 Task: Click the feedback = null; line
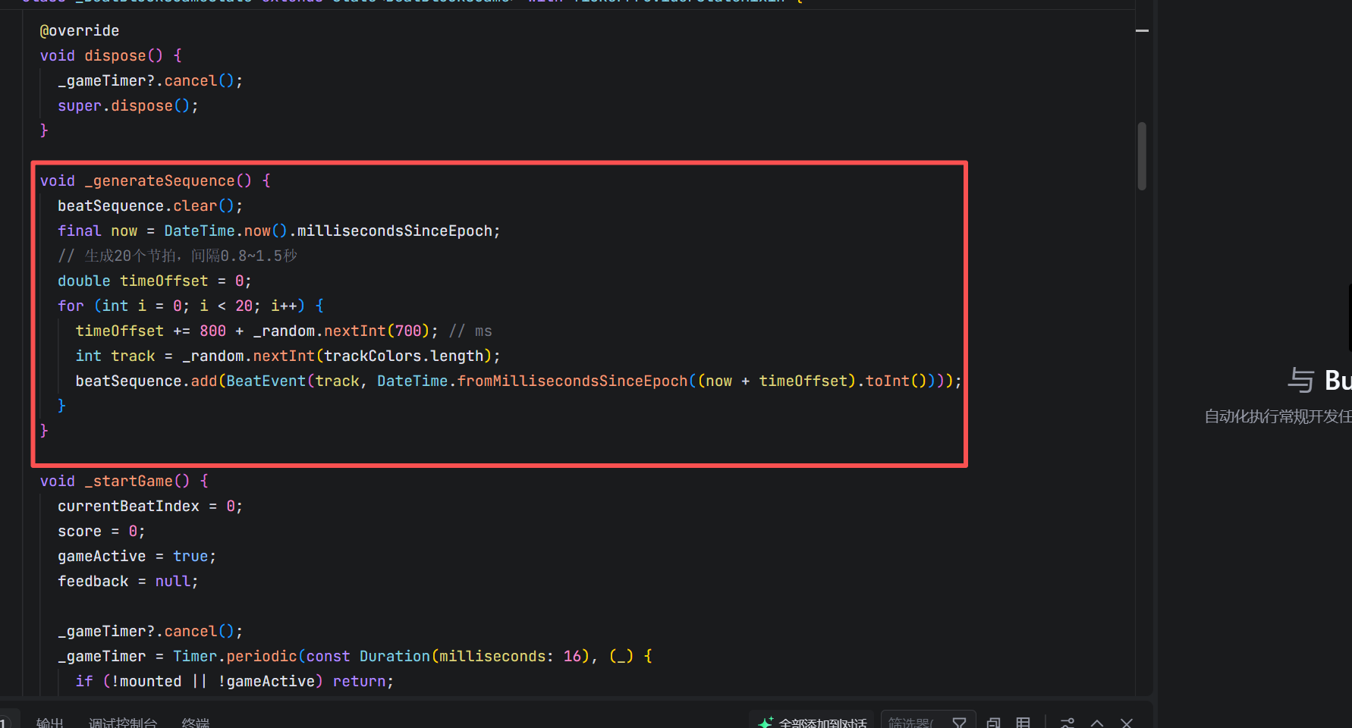[x=128, y=581]
